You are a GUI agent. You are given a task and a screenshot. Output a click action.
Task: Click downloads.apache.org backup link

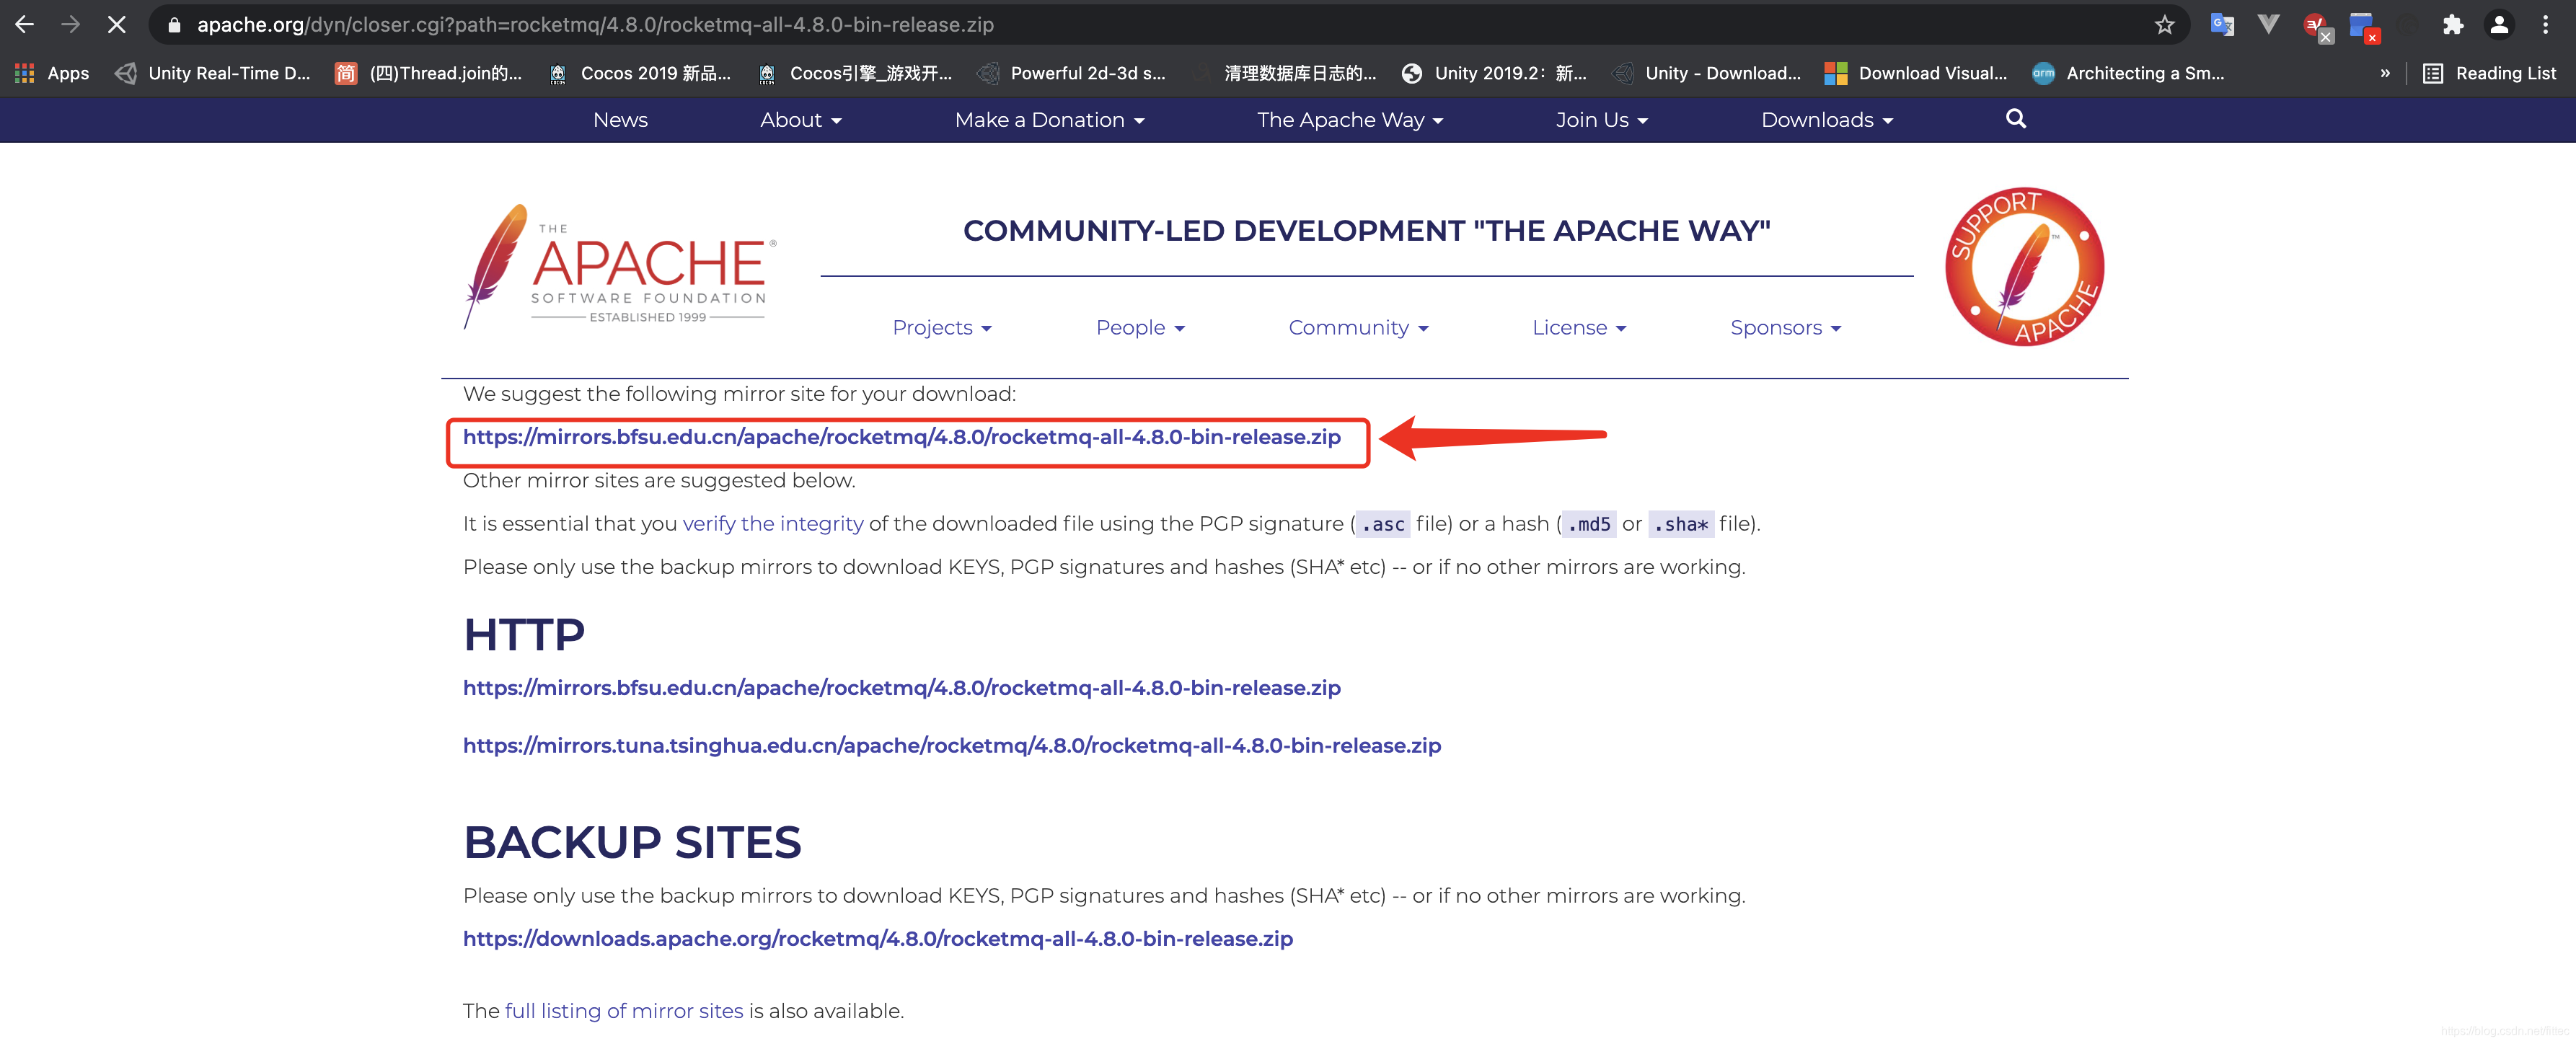(x=877, y=938)
